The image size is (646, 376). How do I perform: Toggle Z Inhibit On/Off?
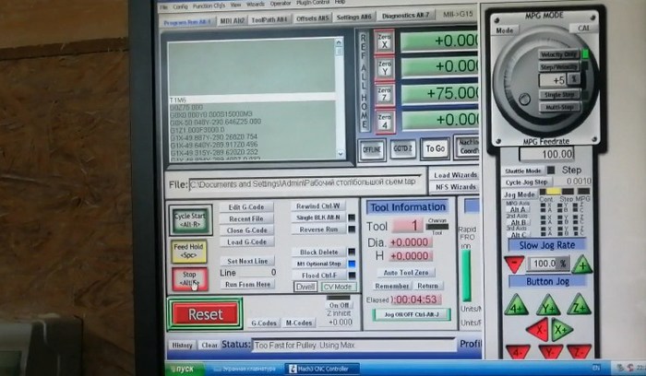[339, 305]
